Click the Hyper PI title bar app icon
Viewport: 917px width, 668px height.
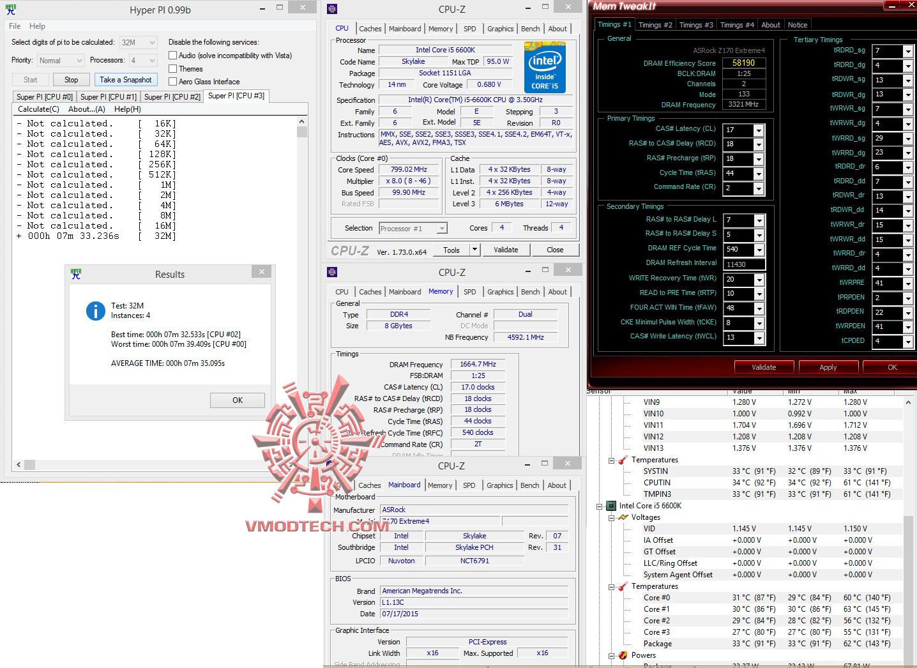pyautogui.click(x=11, y=10)
